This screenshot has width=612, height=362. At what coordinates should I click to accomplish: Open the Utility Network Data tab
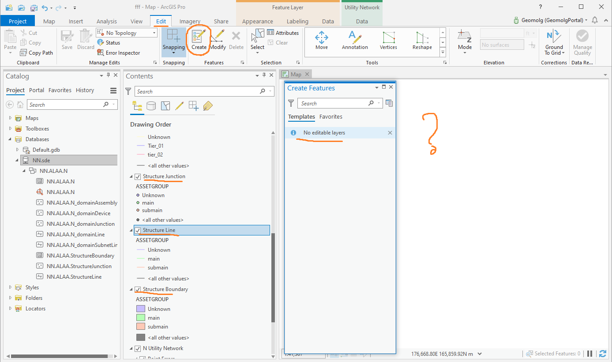[362, 21]
